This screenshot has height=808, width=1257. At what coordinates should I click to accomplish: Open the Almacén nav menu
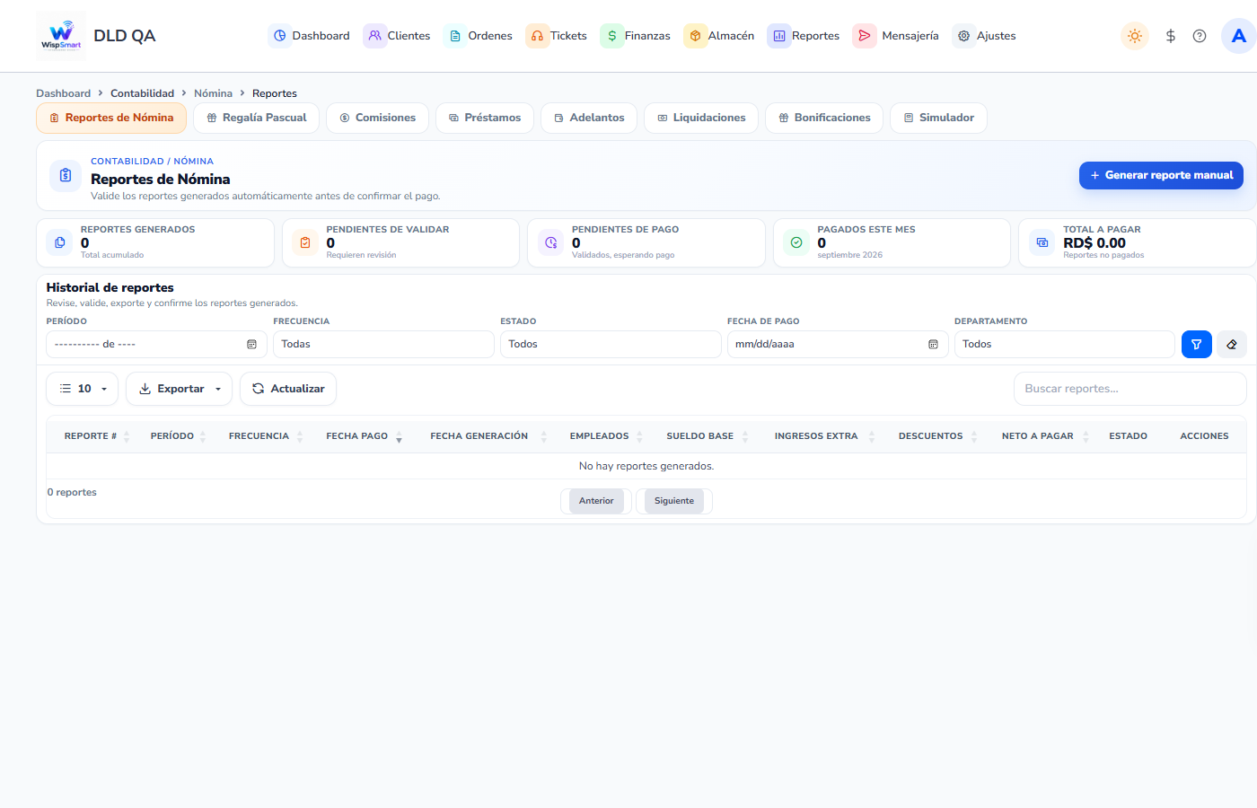pyautogui.click(x=719, y=36)
